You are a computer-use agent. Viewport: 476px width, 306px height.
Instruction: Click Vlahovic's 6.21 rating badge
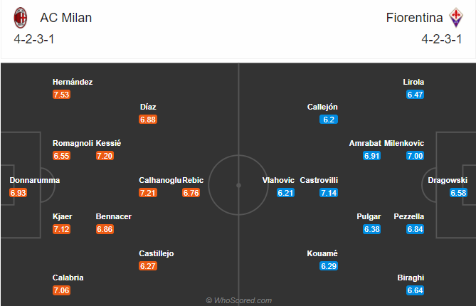pyautogui.click(x=286, y=193)
